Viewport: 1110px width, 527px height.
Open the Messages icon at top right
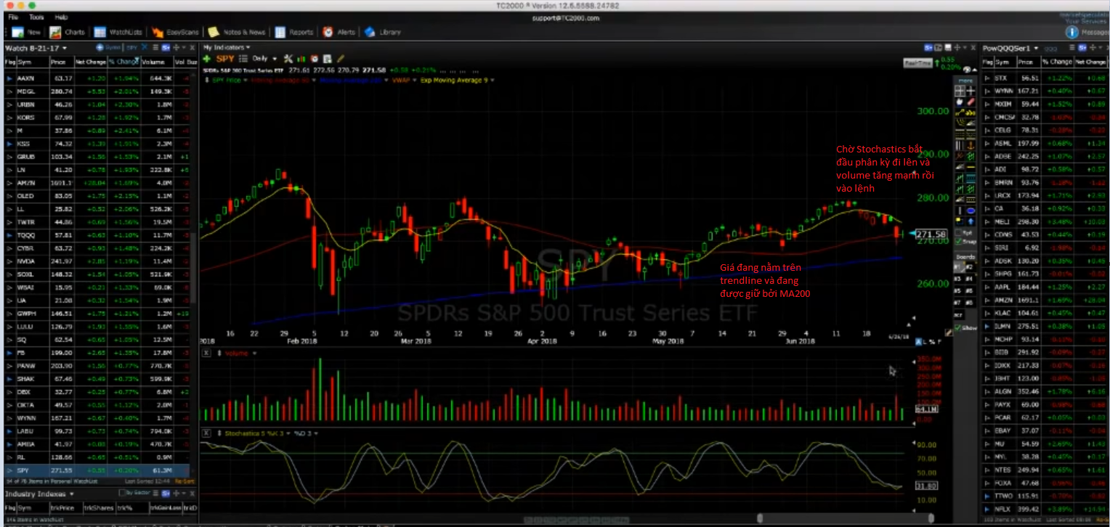pos(1071,32)
